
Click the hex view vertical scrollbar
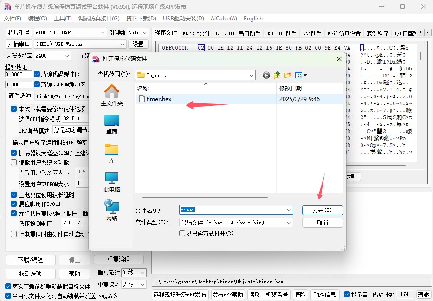coord(421,56)
